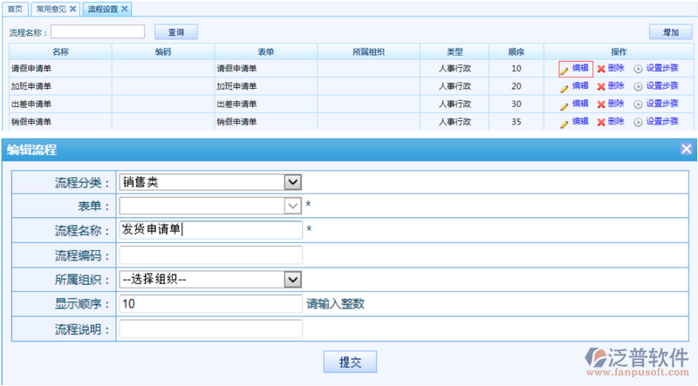
Task: Click the 查询 search button
Action: click(x=175, y=32)
